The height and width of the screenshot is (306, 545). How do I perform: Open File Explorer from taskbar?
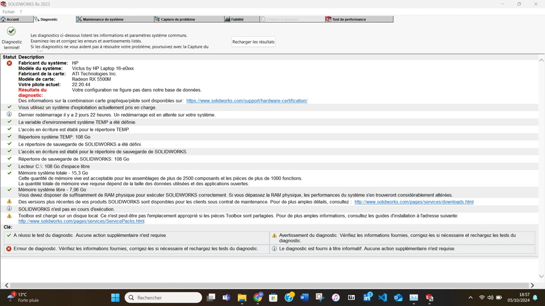point(242,297)
